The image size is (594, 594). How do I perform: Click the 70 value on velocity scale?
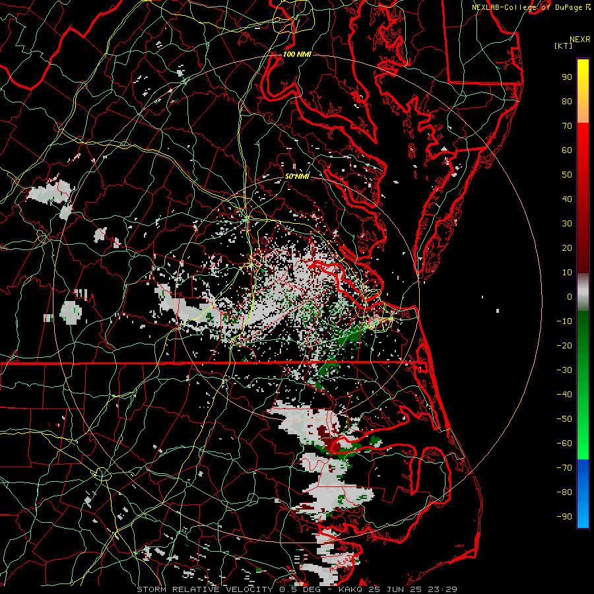pyautogui.click(x=567, y=126)
